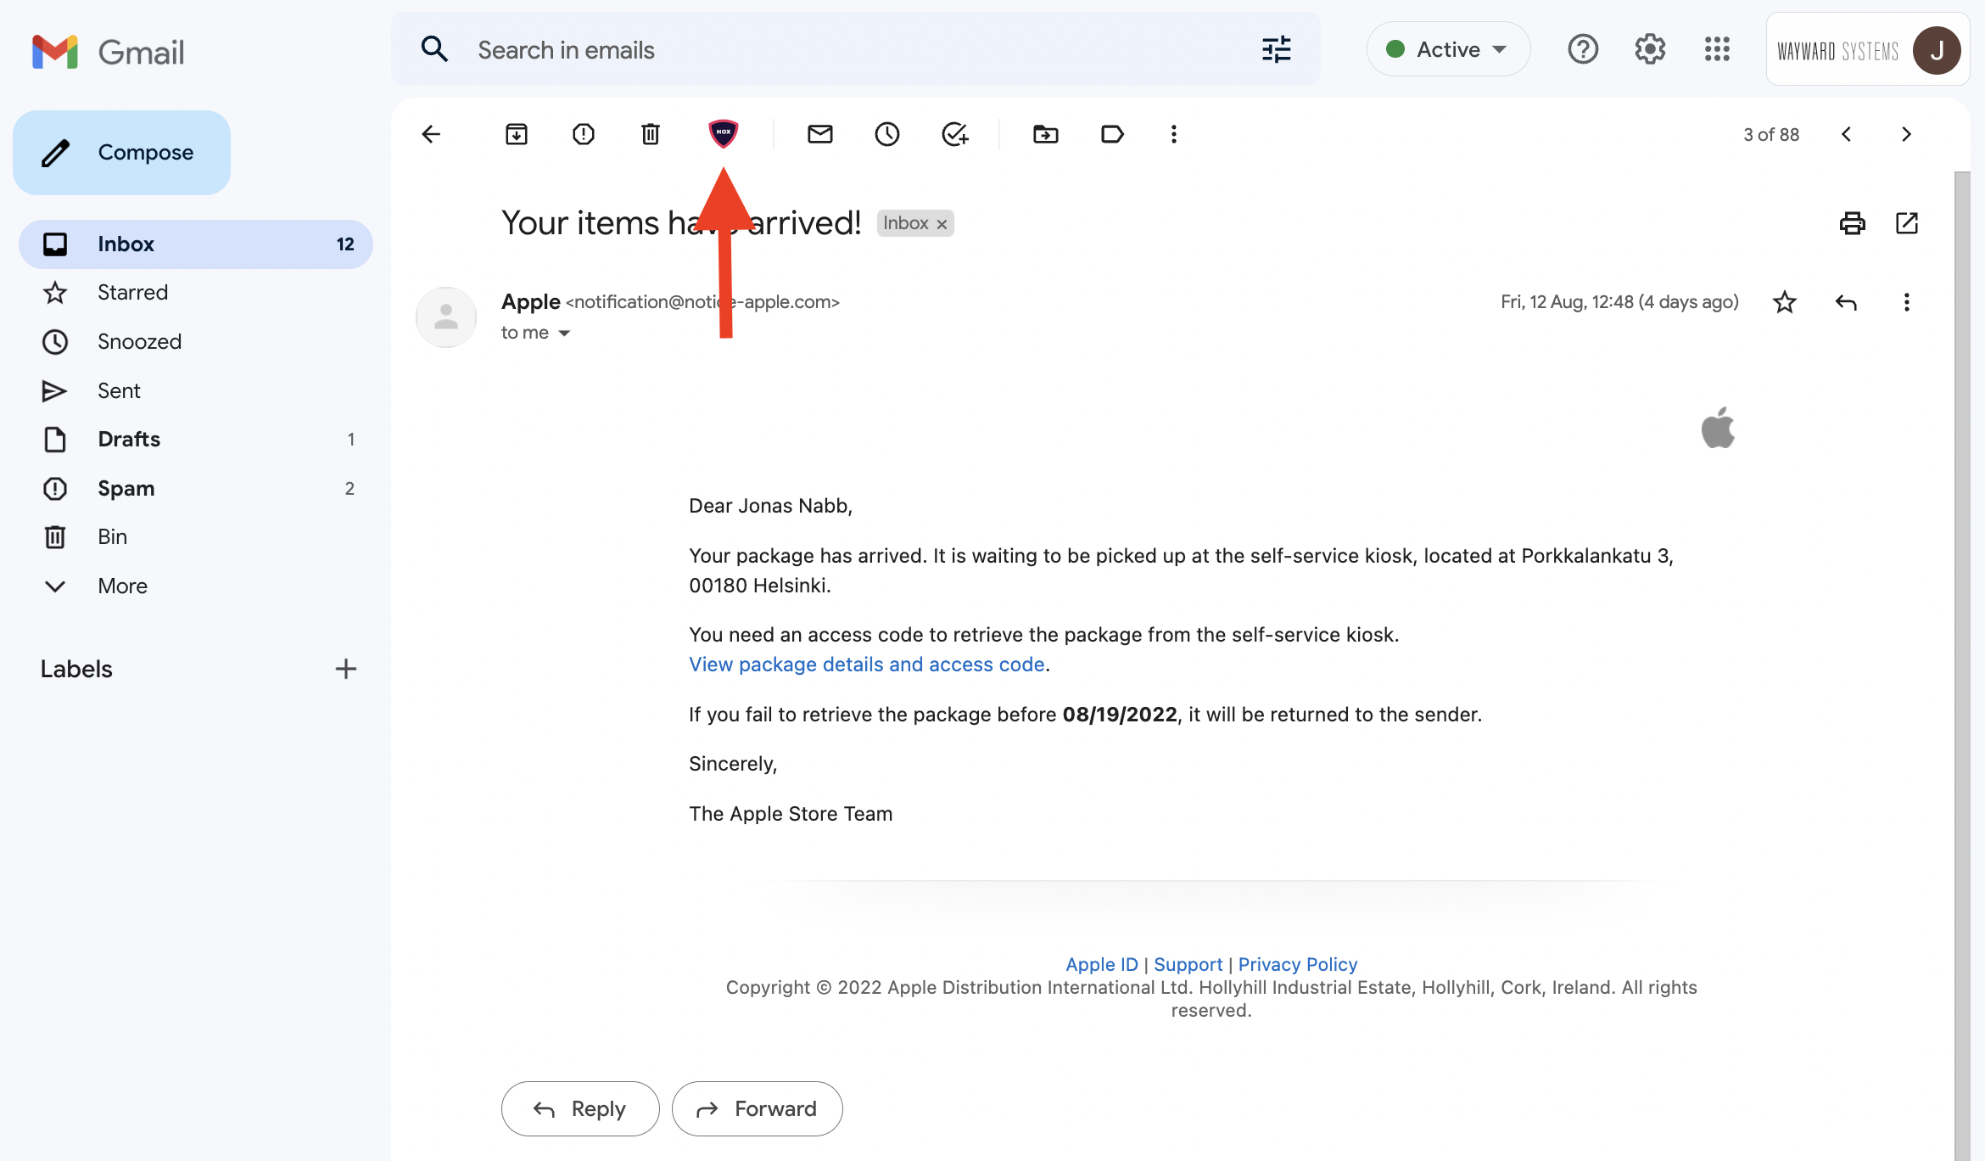This screenshot has height=1161, width=1985.
Task: Remove the Inbox label from email
Action: (x=942, y=224)
